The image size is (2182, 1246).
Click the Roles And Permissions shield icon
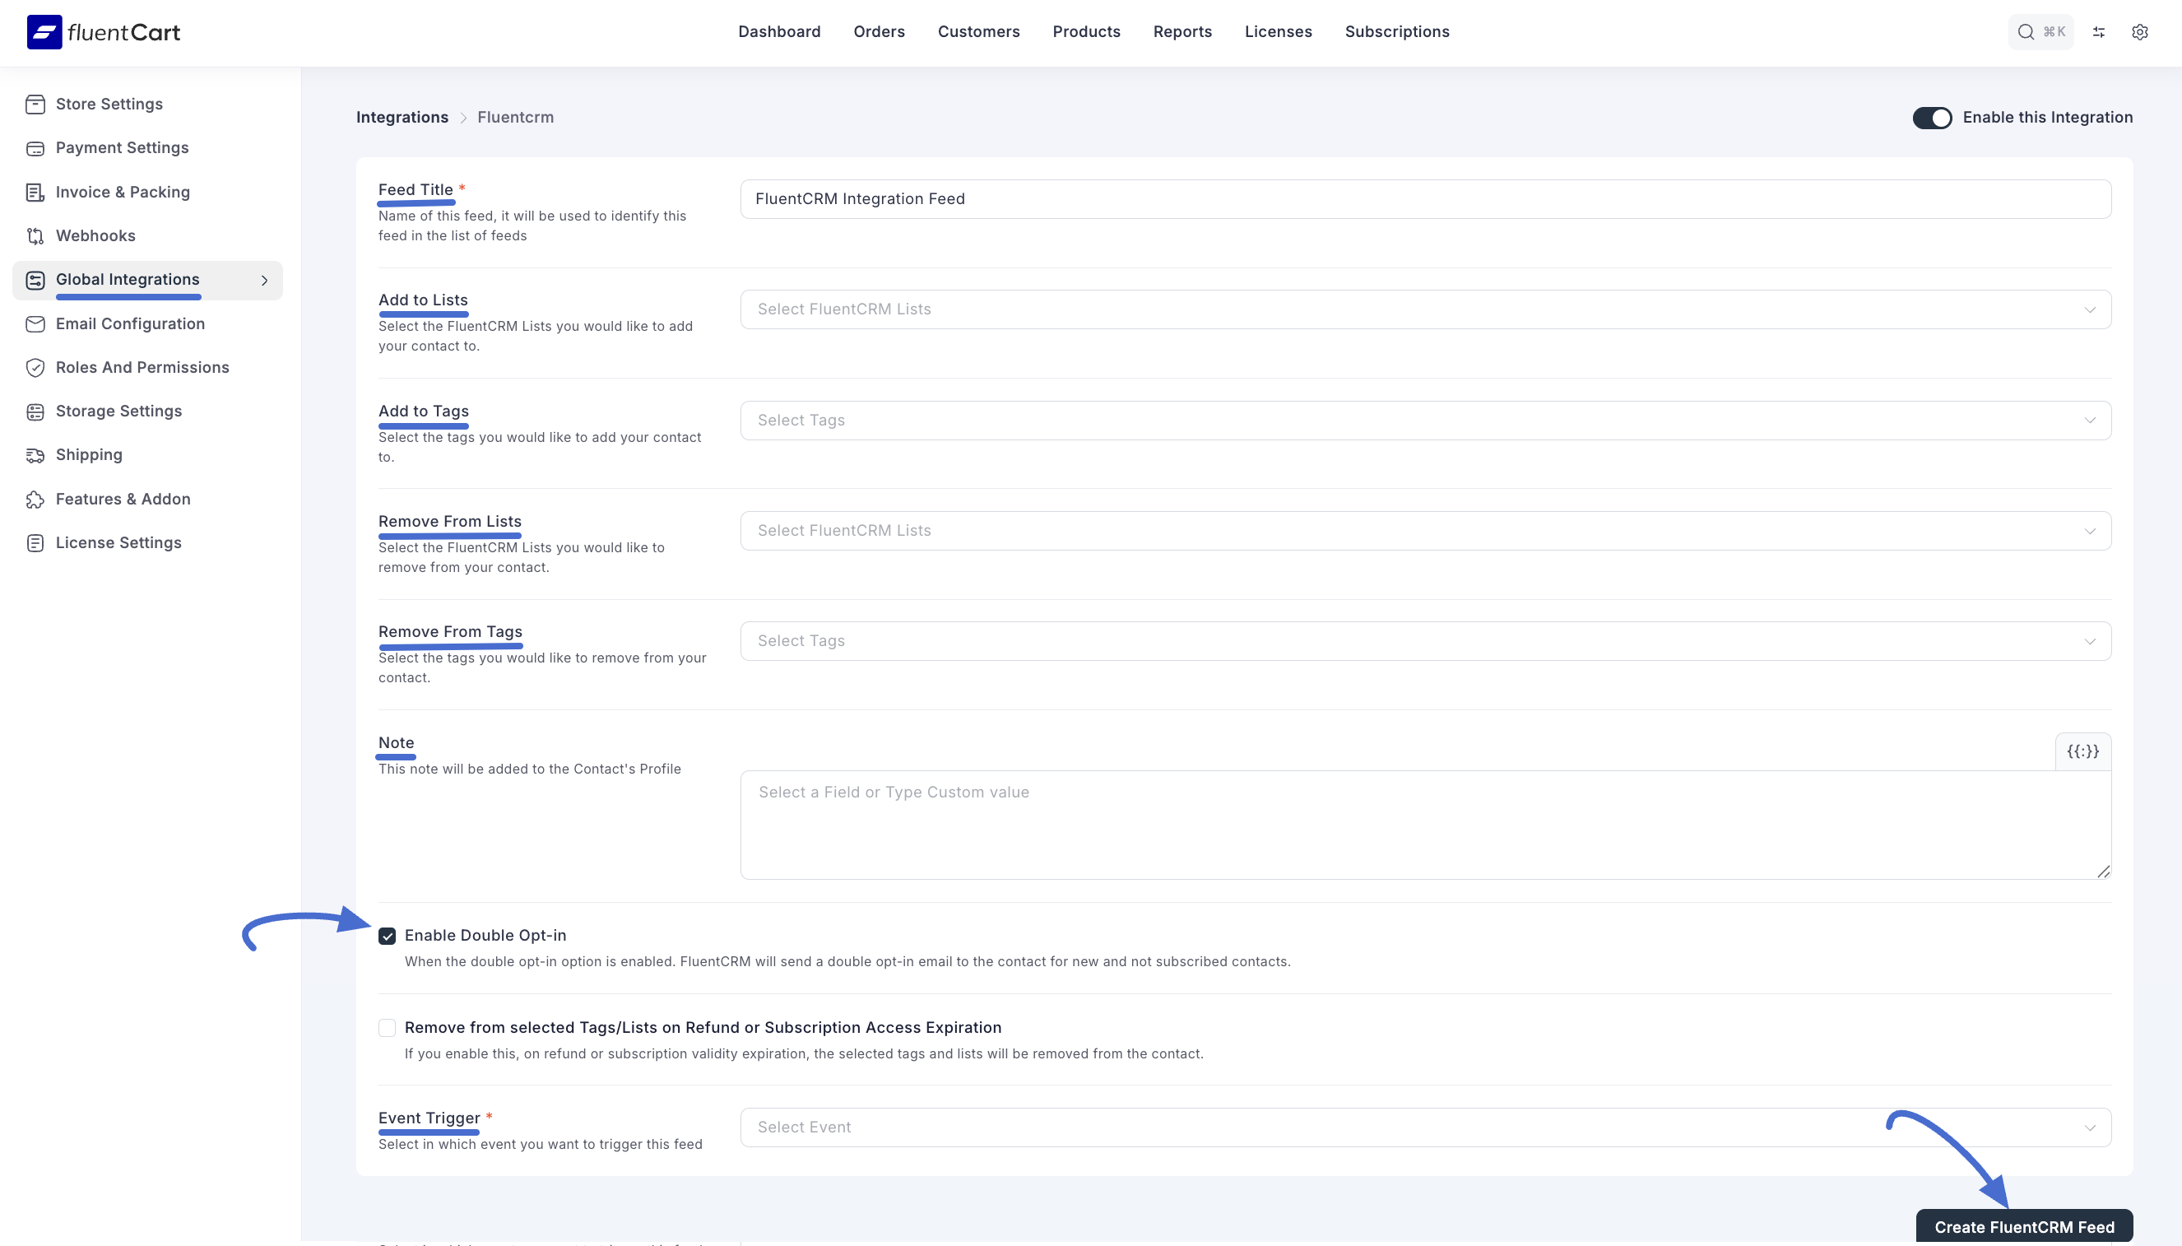point(35,368)
